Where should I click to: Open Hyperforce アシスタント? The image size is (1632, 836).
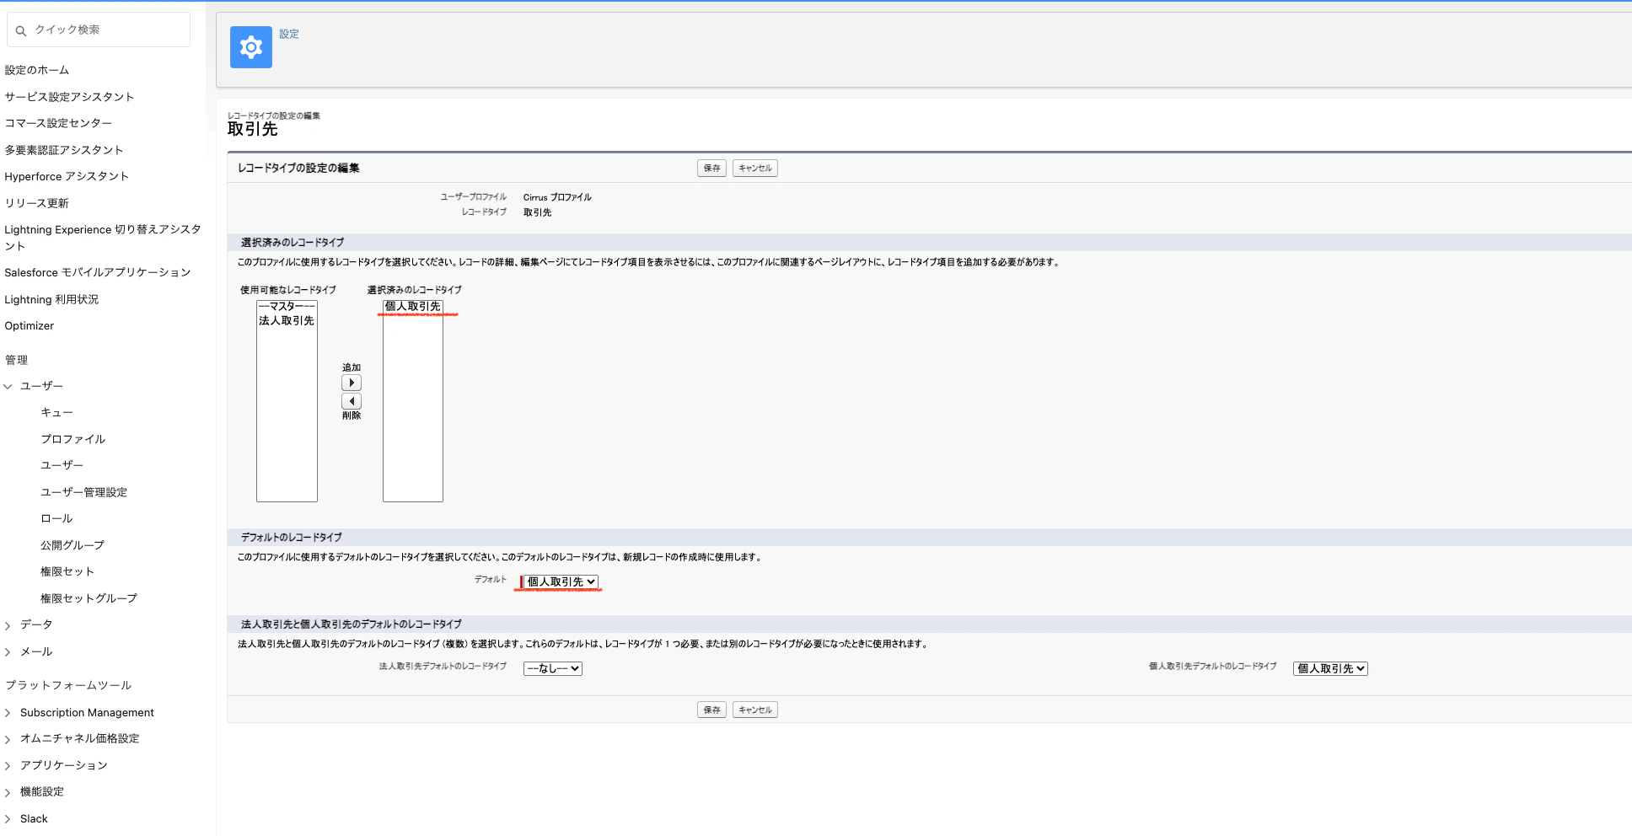pos(67,176)
